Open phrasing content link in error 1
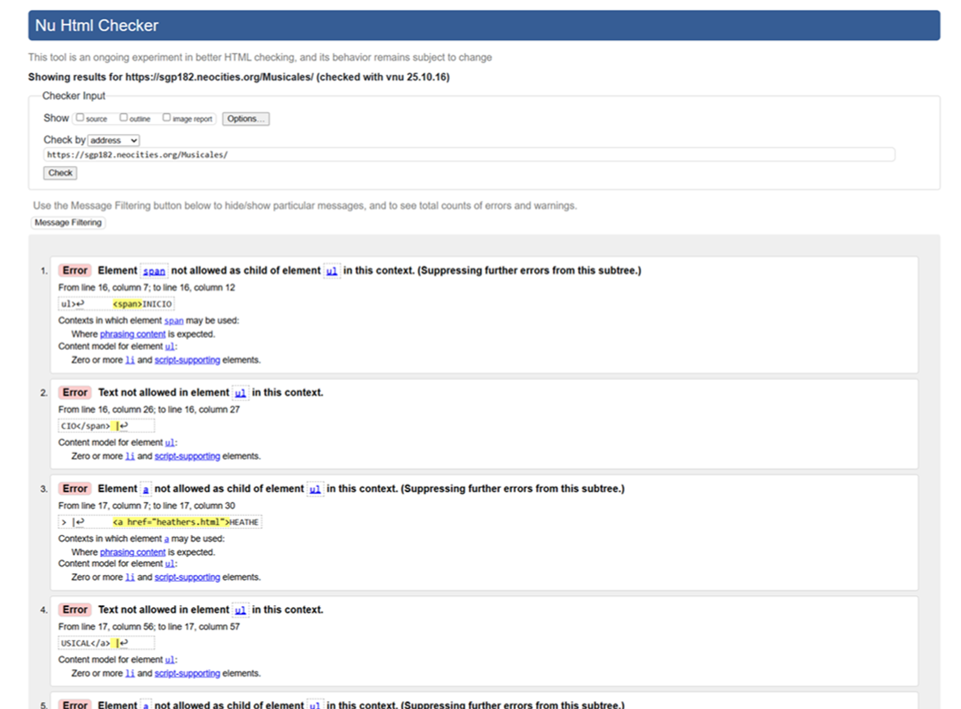 (x=132, y=334)
